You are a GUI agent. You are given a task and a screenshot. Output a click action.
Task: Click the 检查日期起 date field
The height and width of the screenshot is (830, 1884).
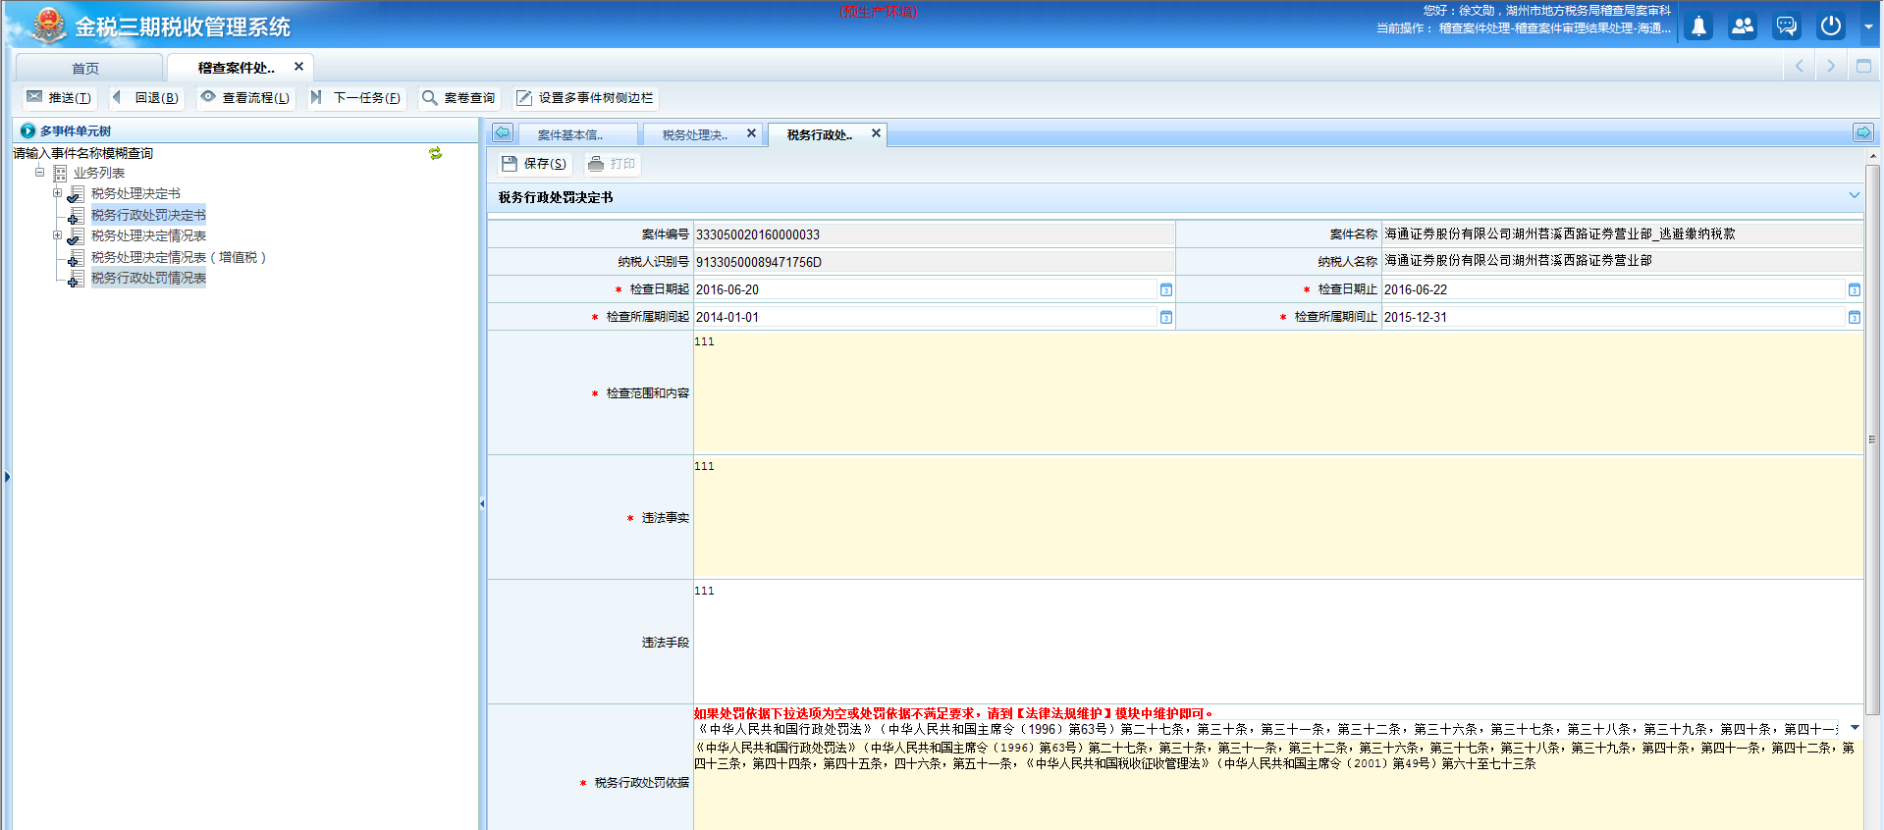click(926, 290)
